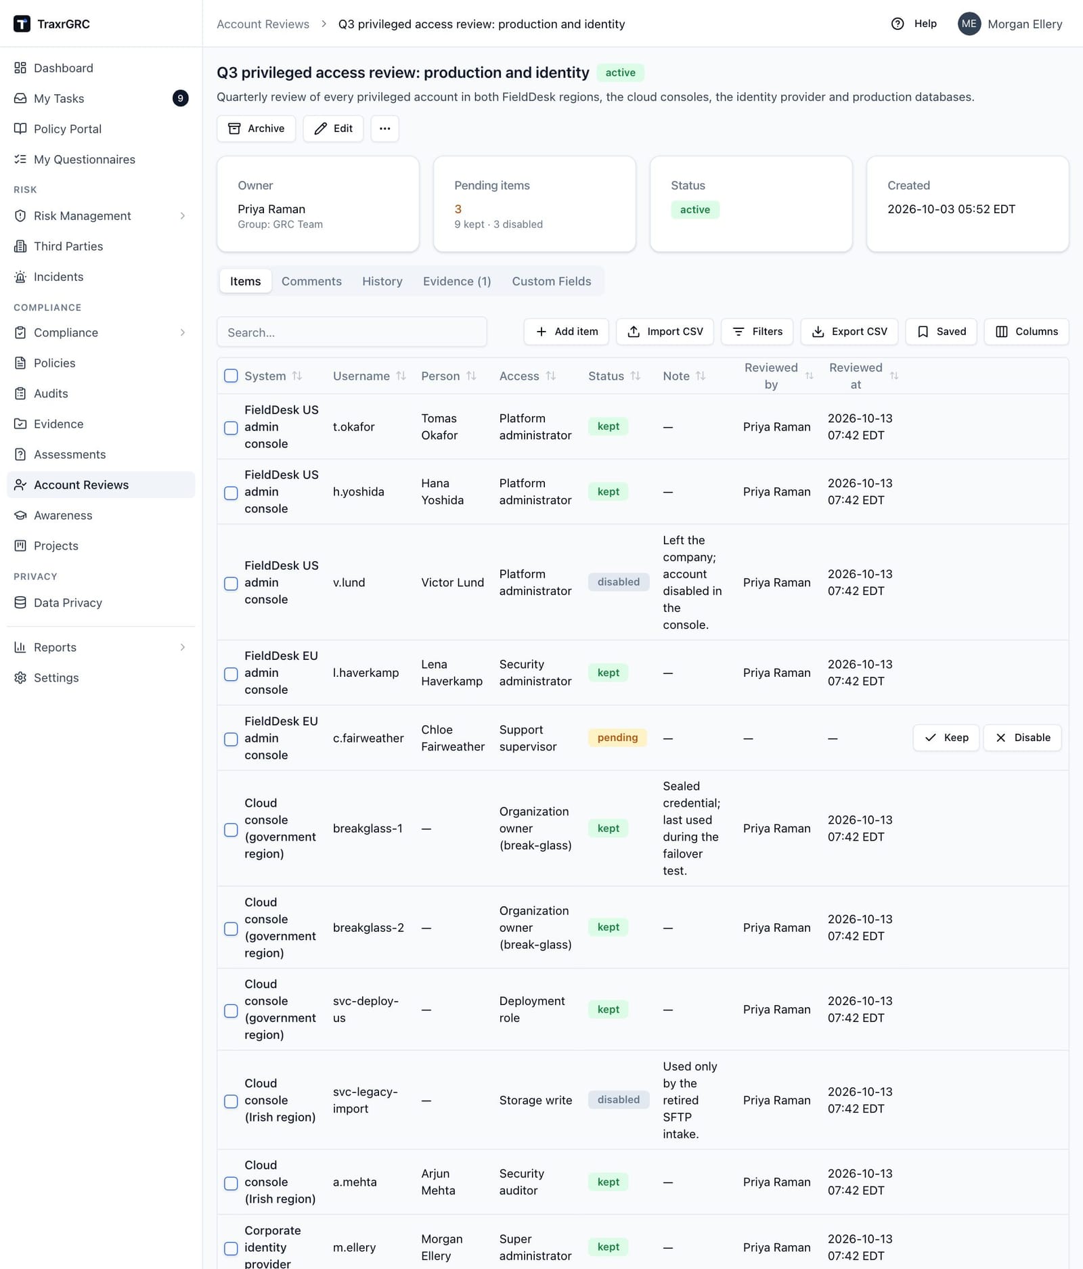Image resolution: width=1083 pixels, height=1269 pixels.
Task: Open the Custom Fields tab
Action: 552,281
